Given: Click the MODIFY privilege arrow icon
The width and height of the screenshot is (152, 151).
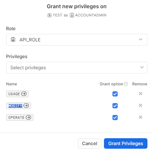Looking at the screenshot, I should pos(26,106).
